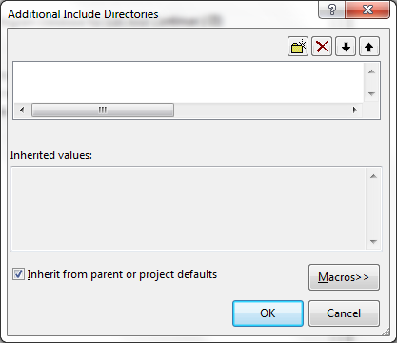Click the New Line folder icon
The height and width of the screenshot is (343, 397).
[298, 47]
